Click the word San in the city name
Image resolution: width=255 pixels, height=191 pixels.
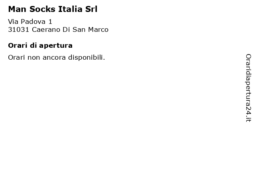(x=79, y=29)
